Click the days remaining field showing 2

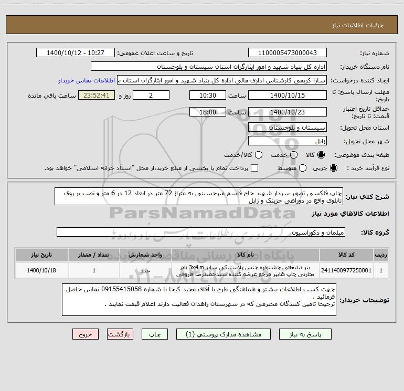pos(151,95)
